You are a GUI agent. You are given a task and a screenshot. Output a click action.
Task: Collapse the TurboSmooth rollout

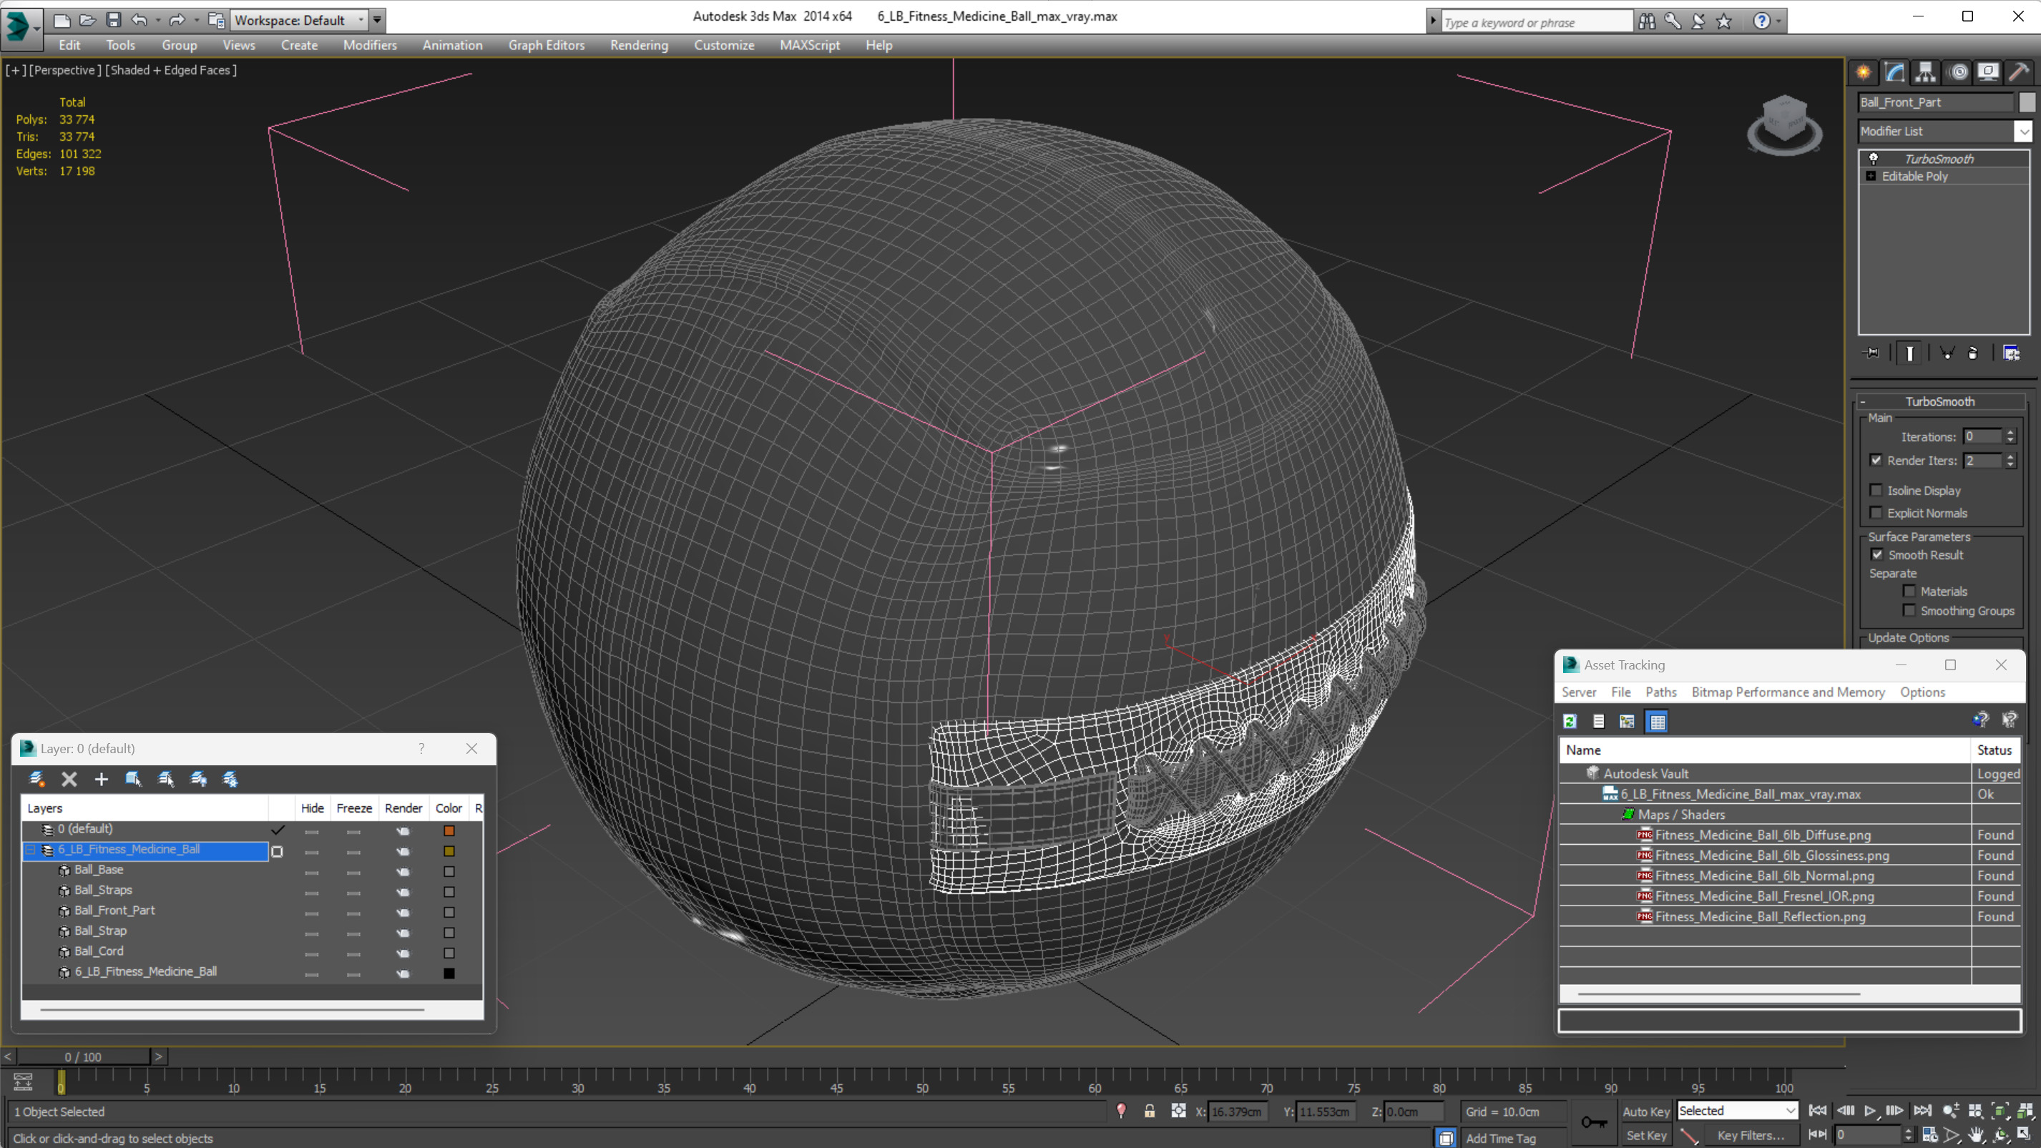(x=1940, y=402)
